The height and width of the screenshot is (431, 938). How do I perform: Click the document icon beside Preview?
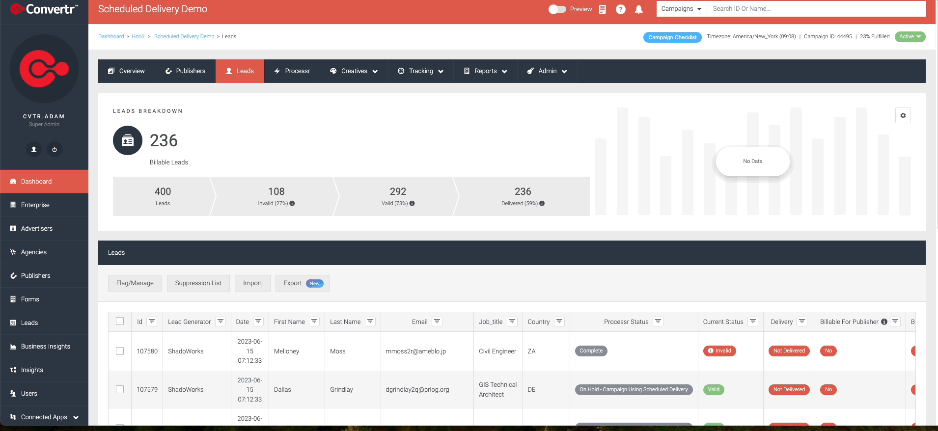(603, 9)
